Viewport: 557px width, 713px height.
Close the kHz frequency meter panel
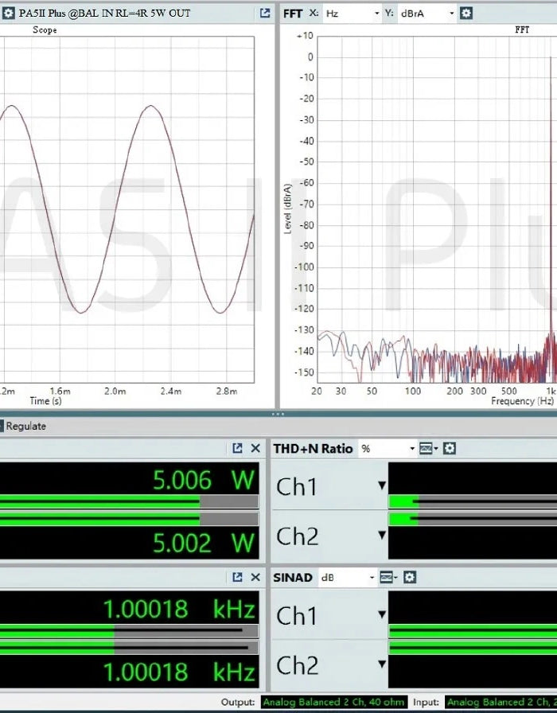(255, 577)
